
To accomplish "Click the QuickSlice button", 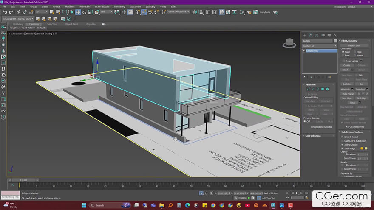I will [347, 84].
